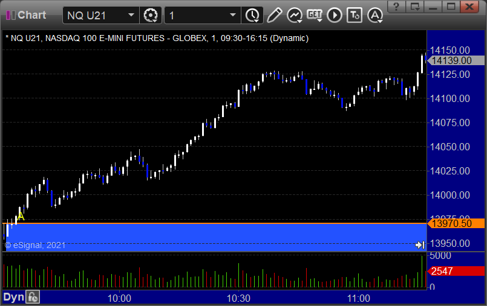Click the red volume label 2547
Screen dimensions: 487x306
click(x=456, y=271)
